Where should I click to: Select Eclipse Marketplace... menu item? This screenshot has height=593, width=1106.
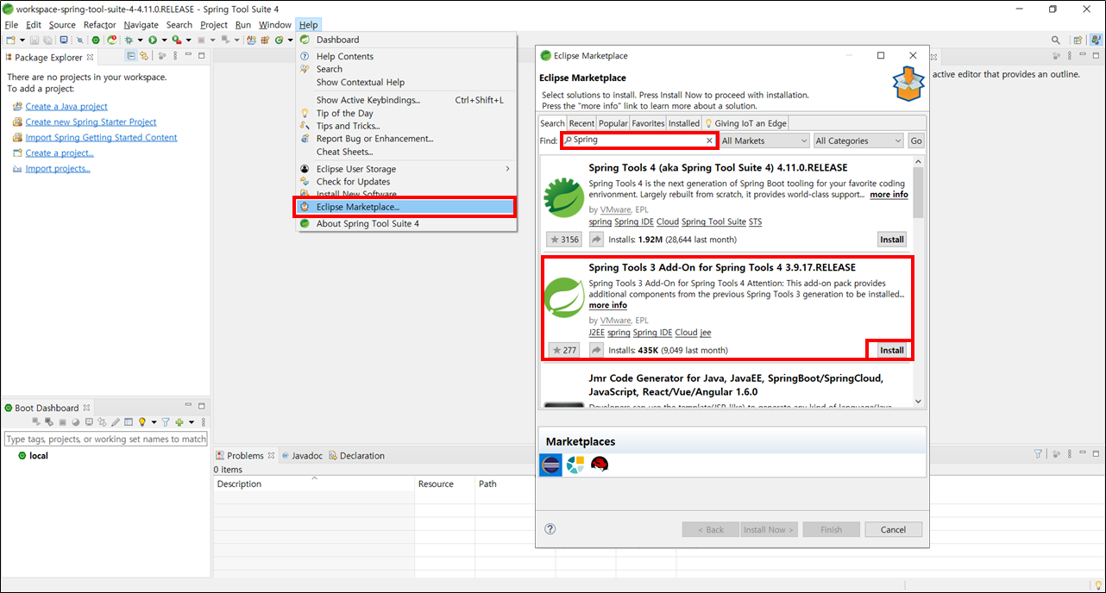tap(405, 207)
